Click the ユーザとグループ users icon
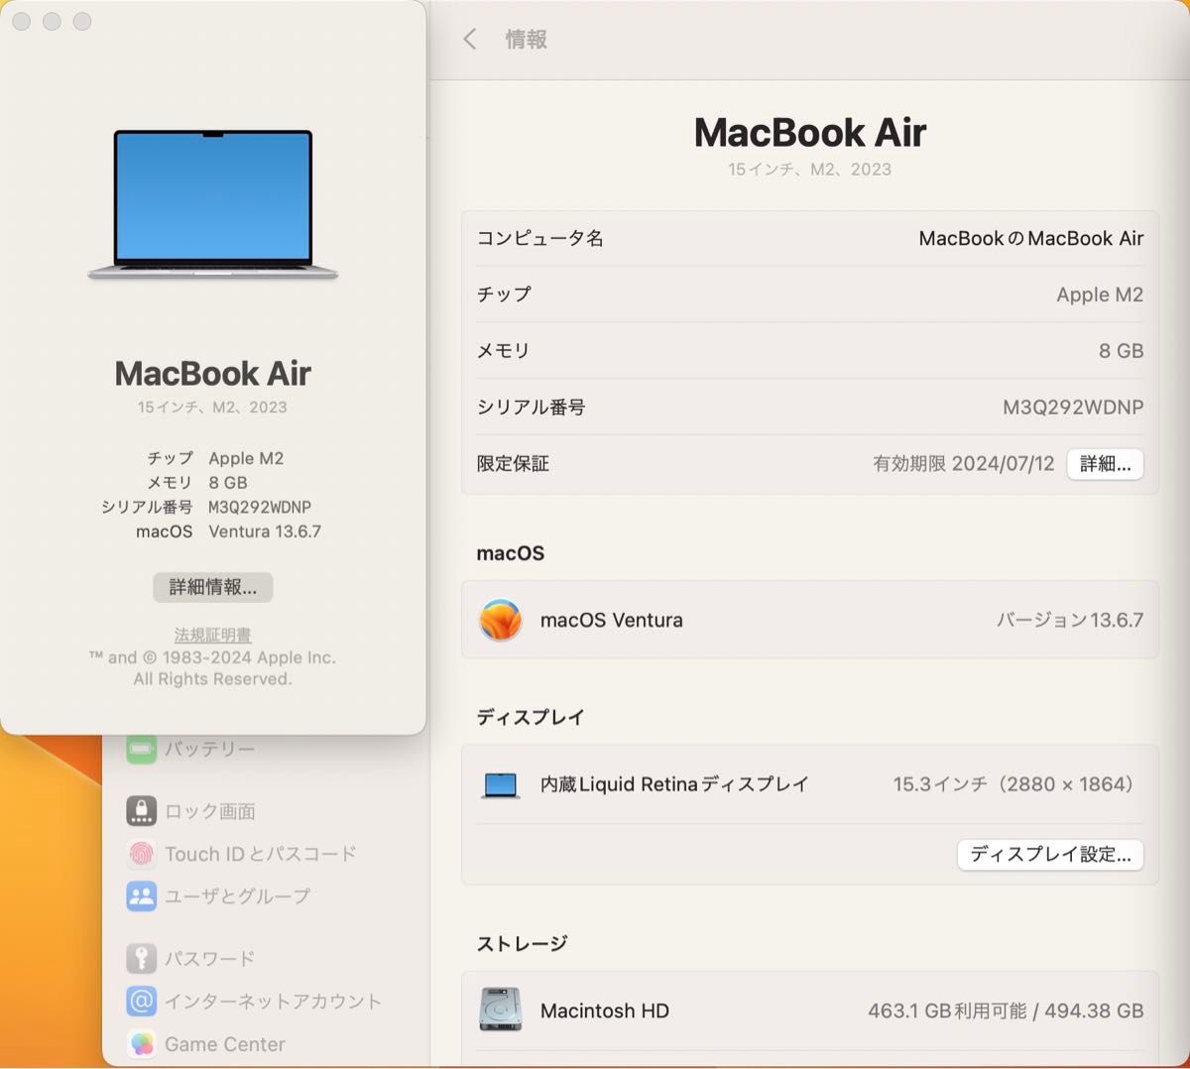Viewport: 1190px width, 1069px height. coord(142,896)
